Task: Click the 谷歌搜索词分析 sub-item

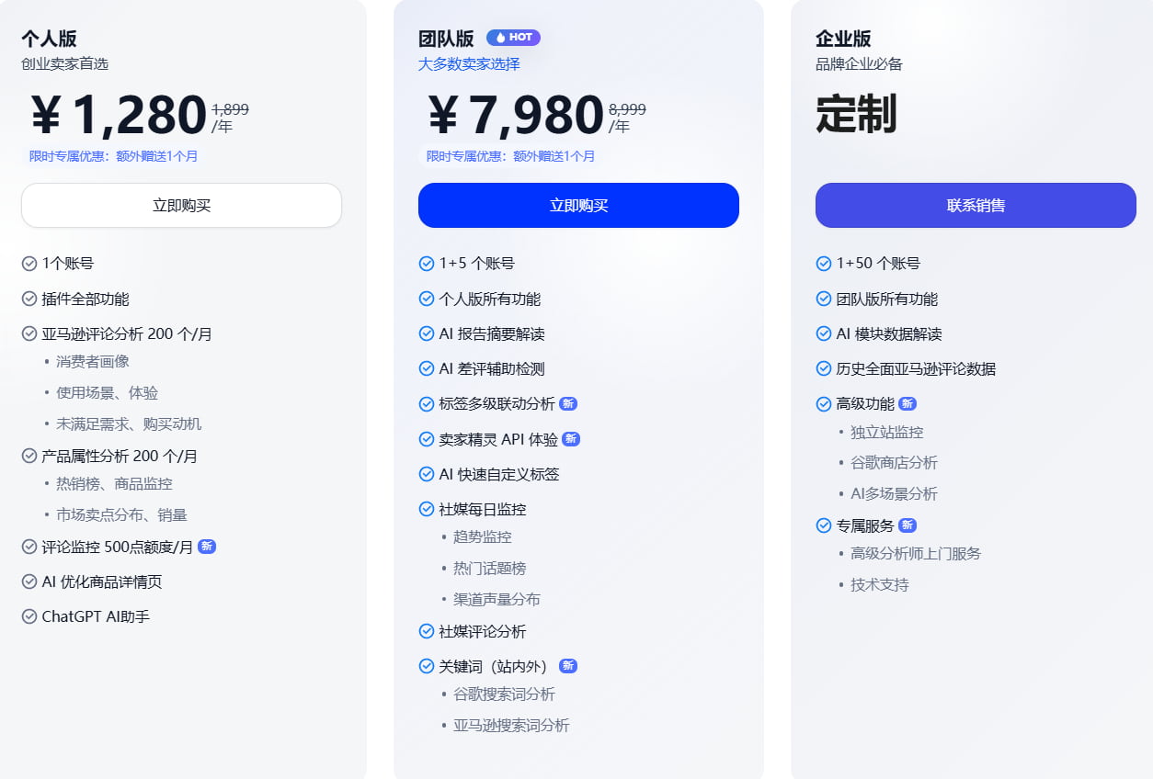Action: coord(504,694)
